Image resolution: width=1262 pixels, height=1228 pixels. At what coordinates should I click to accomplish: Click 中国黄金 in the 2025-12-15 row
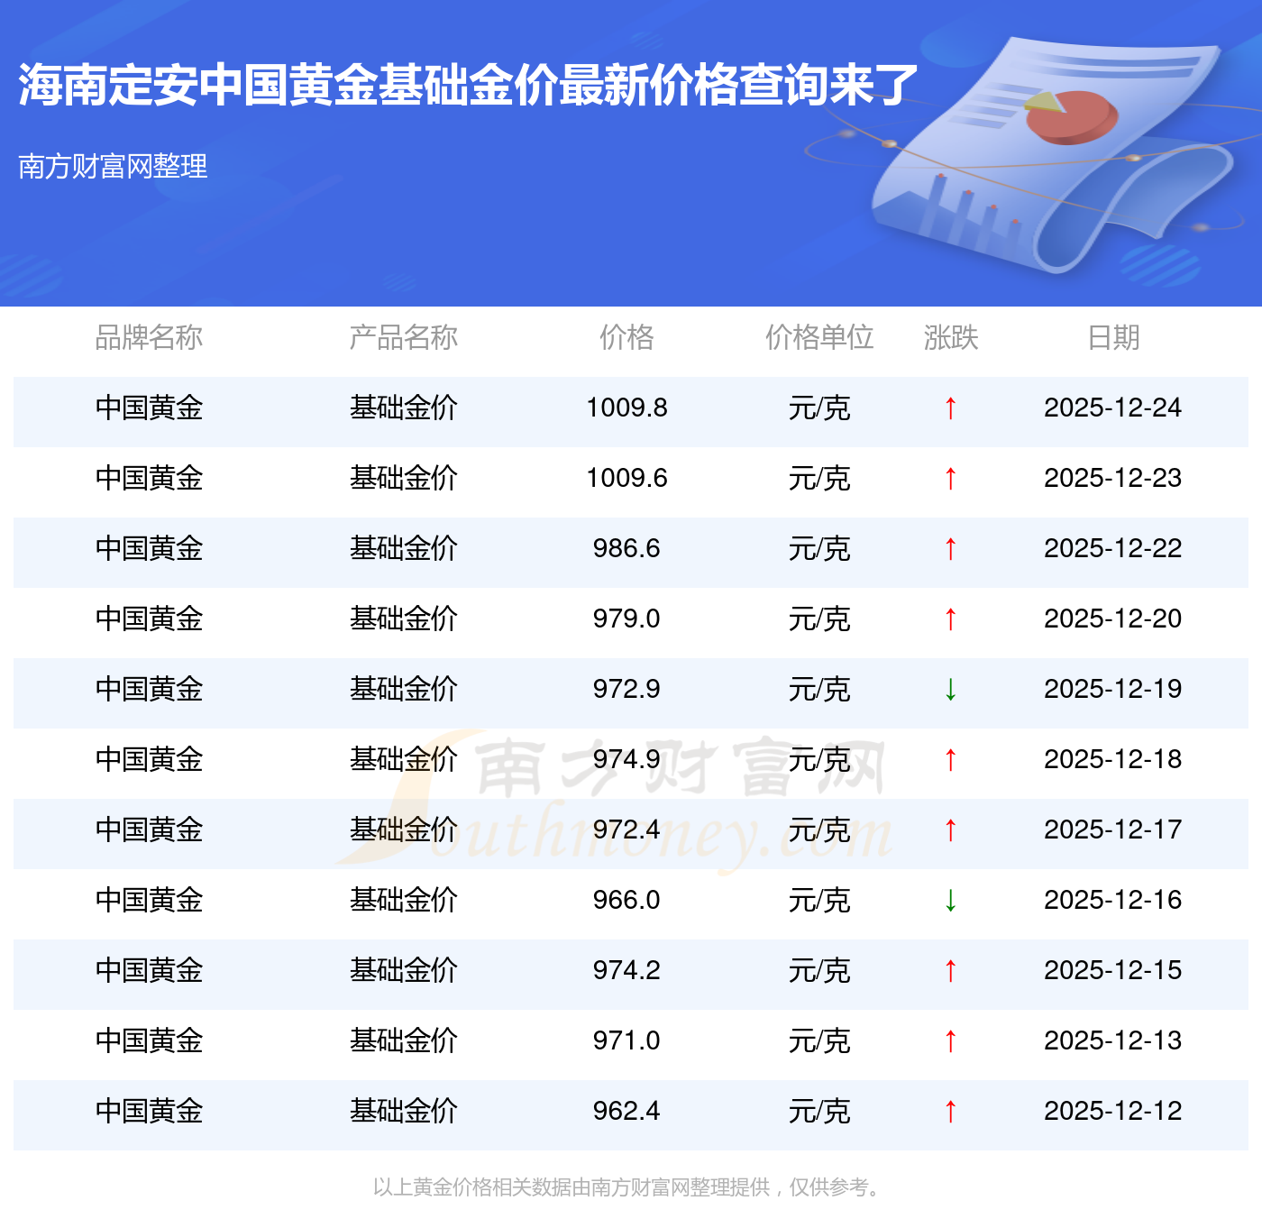point(149,970)
